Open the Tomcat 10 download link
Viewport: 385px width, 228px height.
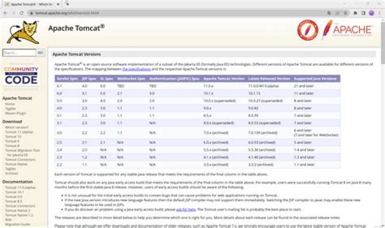tap(13, 137)
